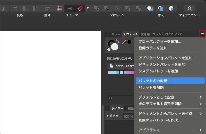Switch to the カラー tab
This screenshot has width=206, height=134.
click(x=116, y=34)
